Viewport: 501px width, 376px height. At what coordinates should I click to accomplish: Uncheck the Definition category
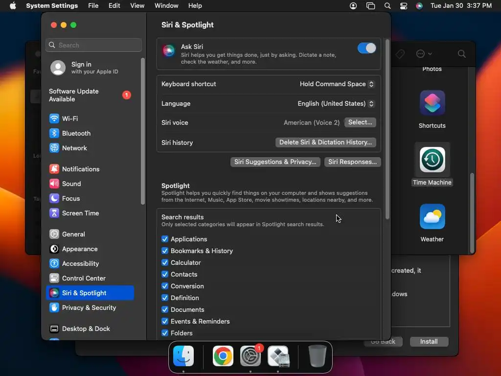click(165, 298)
